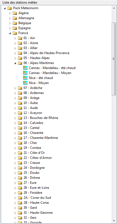Expand the 2A - Corse-du-Sud folder

(15, 198)
